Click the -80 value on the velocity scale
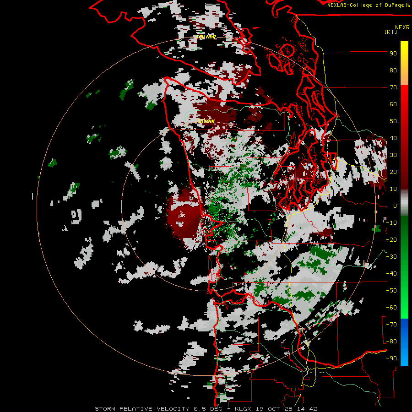412x412 pixels. [x=391, y=342]
